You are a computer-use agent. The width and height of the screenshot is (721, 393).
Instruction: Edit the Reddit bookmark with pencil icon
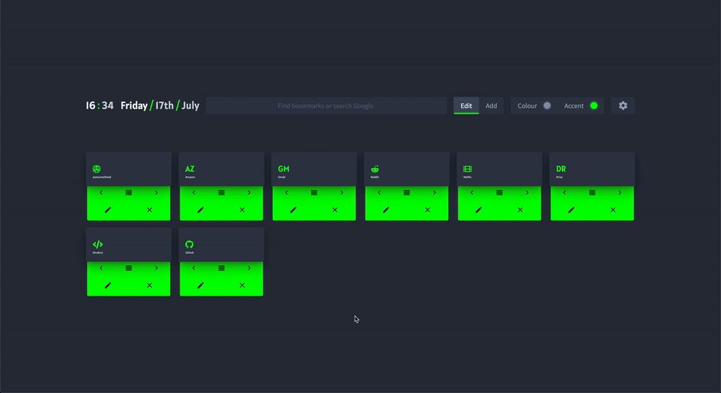[x=386, y=210]
